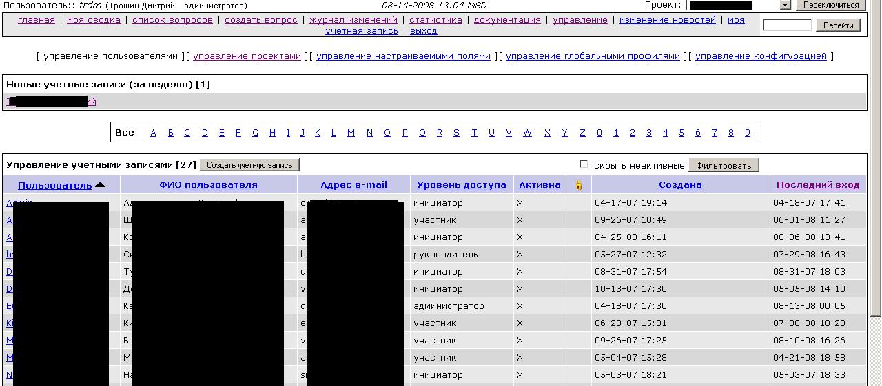Click the issue number input field
The image size is (882, 386).
pyautogui.click(x=787, y=25)
